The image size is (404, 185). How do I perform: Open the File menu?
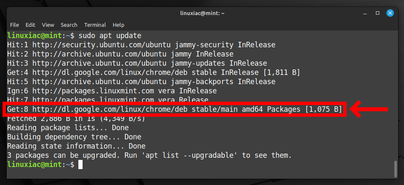click(14, 25)
